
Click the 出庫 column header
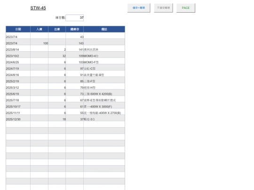pyautogui.click(x=57, y=29)
